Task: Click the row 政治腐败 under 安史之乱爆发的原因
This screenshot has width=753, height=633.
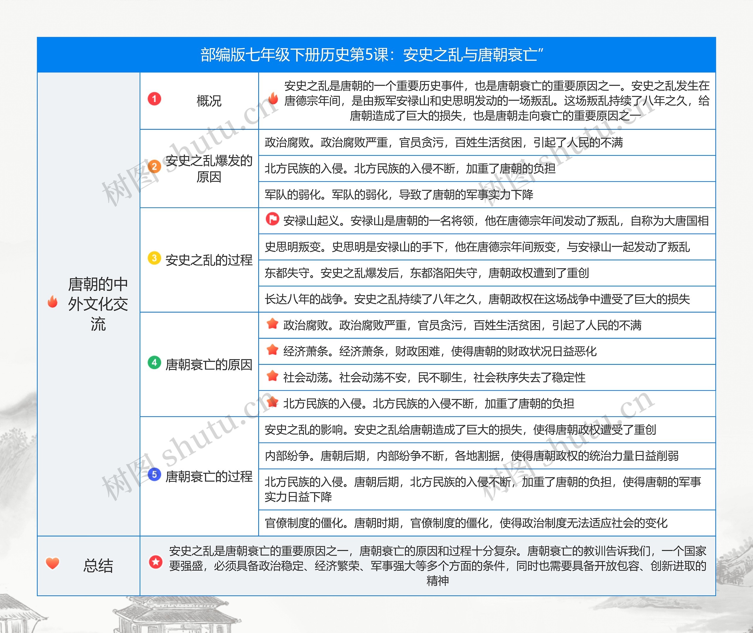Action: 487,142
